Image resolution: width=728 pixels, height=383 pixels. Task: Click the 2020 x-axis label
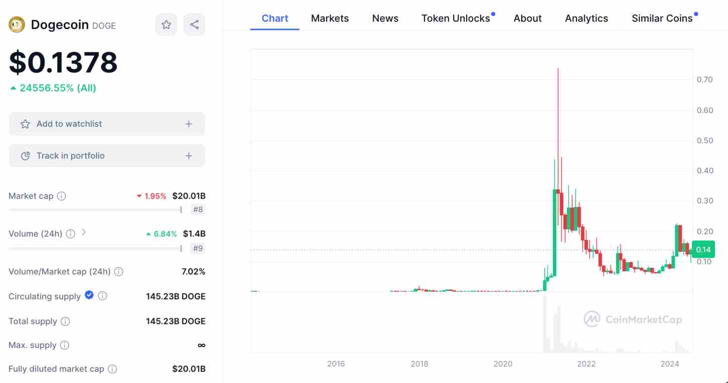point(503,364)
